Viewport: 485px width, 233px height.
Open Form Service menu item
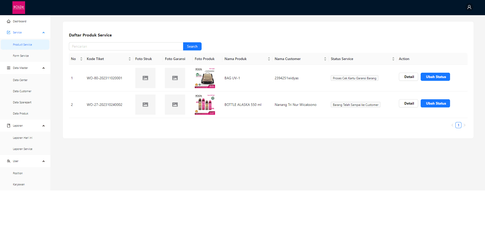point(21,56)
